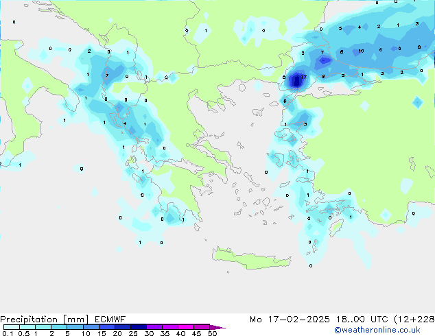Select the legend swatch between 0.5 and 1
Viewport: 435px width, 336px height.
pyautogui.click(x=27, y=327)
